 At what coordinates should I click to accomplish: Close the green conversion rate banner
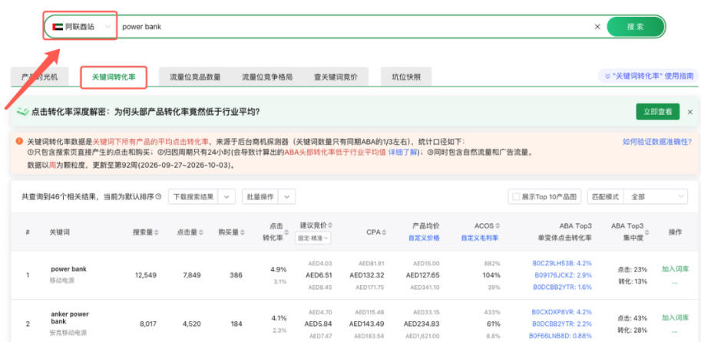[689, 112]
